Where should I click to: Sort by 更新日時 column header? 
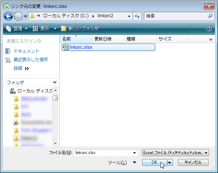(x=103, y=39)
